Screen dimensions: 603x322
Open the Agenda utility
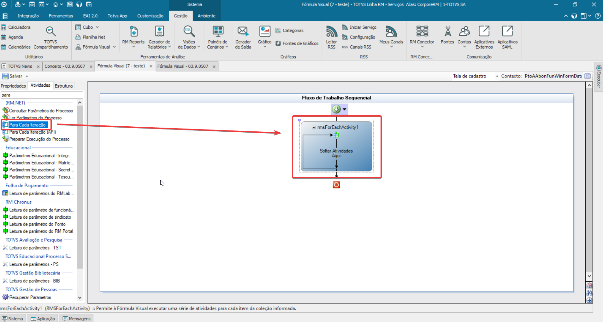12,37
